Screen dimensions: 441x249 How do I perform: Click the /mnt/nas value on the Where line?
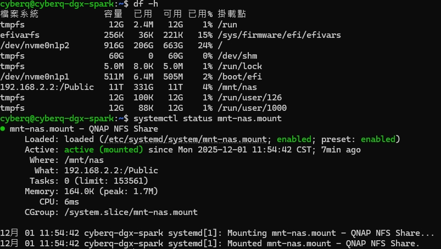tap(84, 160)
